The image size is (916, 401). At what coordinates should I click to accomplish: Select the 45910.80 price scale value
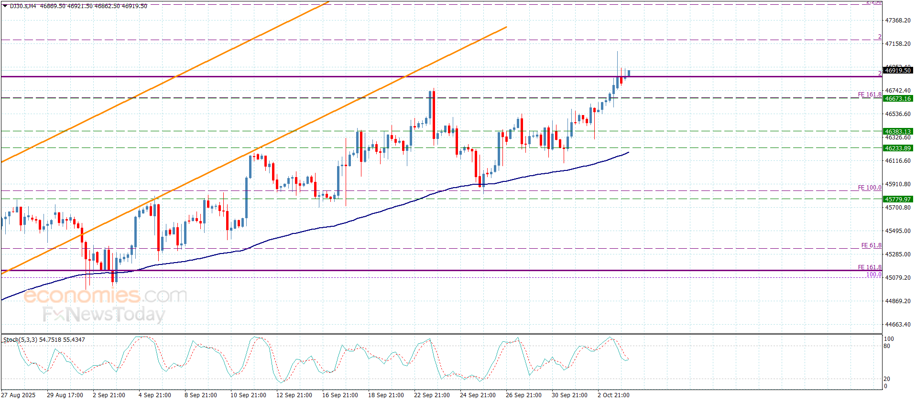click(x=898, y=184)
